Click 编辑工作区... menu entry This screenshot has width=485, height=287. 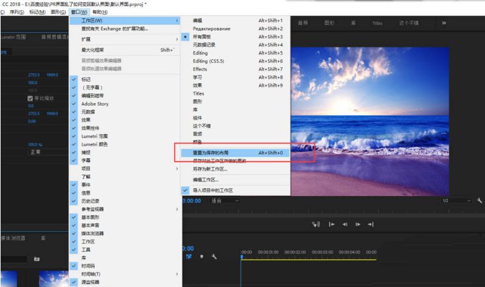(x=205, y=180)
